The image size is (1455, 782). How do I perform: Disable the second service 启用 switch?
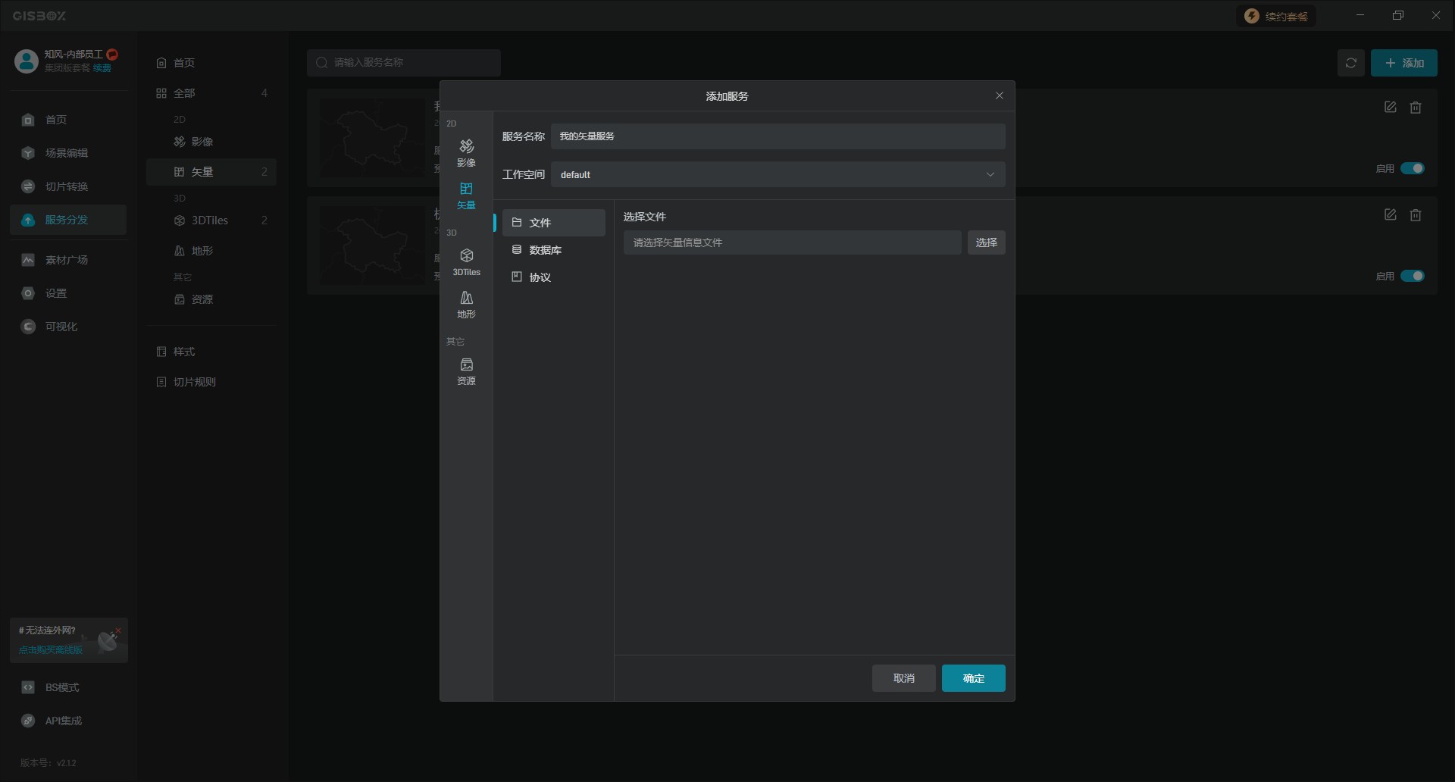(x=1412, y=276)
